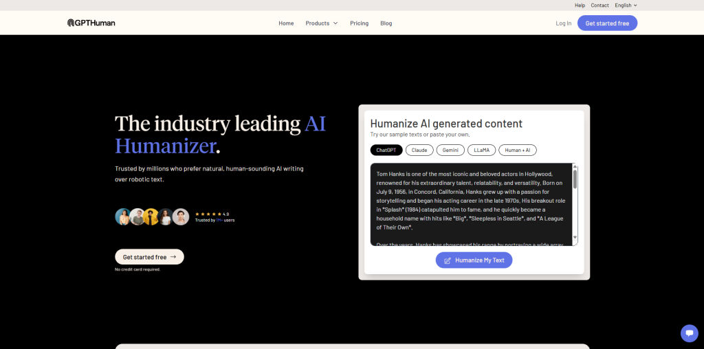Image resolution: width=704 pixels, height=349 pixels.
Task: Click the scrollbar down arrow in text box
Action: (575, 237)
